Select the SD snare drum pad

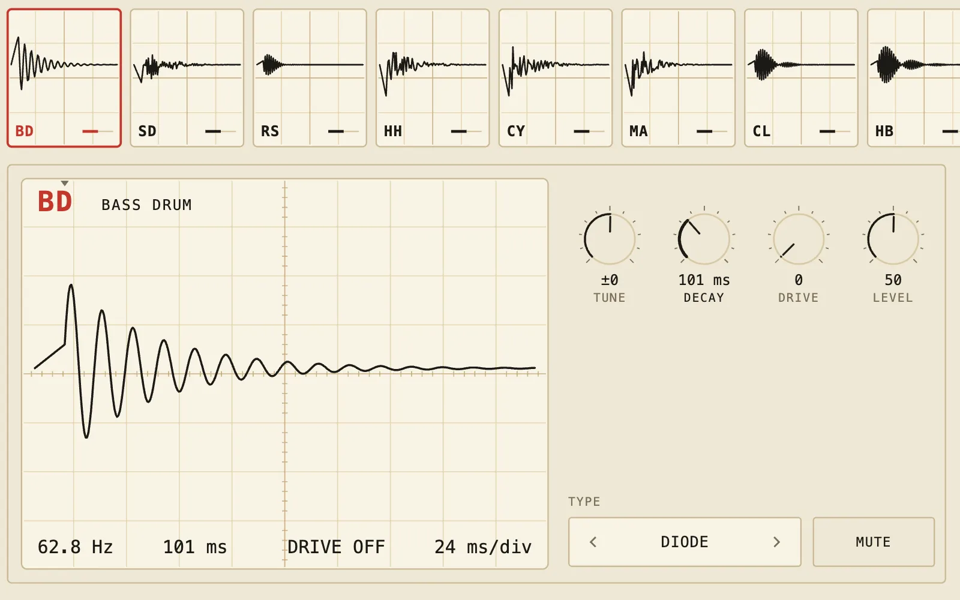pos(187,78)
